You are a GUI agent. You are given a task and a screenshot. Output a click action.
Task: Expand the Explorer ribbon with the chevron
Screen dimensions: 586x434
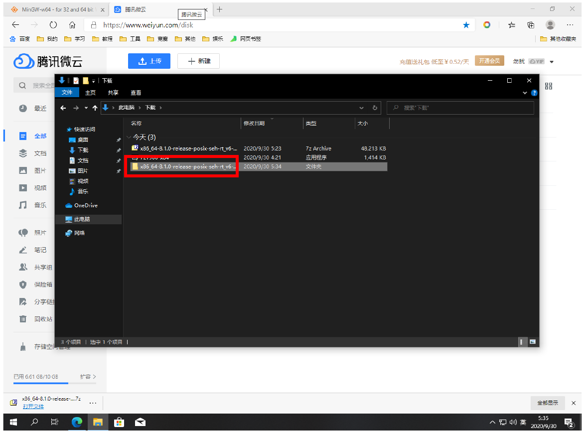[x=525, y=93]
